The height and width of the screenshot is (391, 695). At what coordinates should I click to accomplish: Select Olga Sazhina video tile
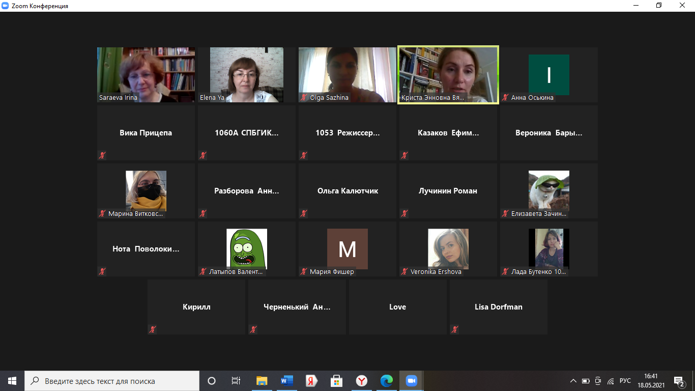pyautogui.click(x=347, y=75)
